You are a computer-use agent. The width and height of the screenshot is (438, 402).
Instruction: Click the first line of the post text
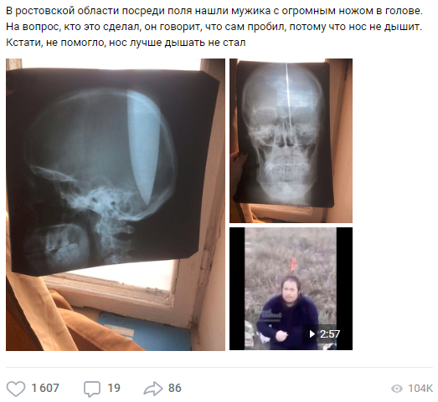click(x=214, y=11)
